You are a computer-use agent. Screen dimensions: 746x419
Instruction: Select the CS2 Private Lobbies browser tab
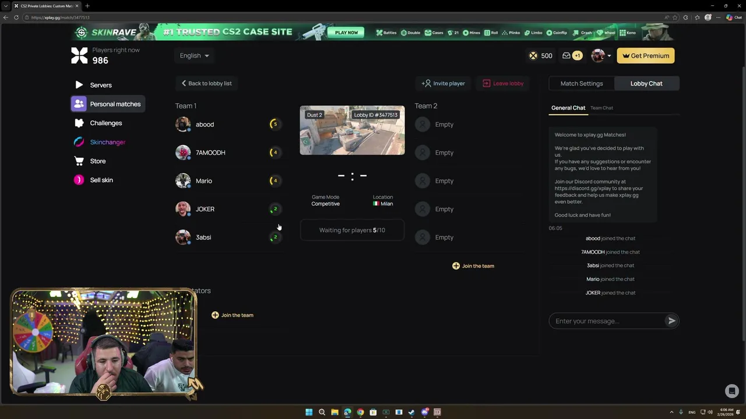[x=46, y=6]
